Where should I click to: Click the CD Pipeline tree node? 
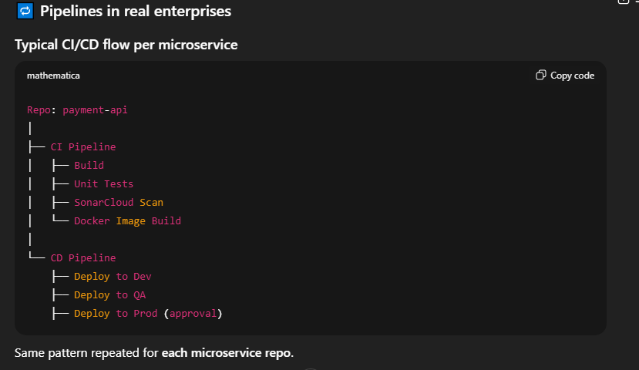point(83,258)
